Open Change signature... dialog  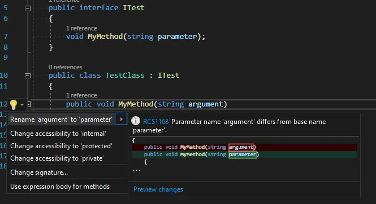coord(39,172)
